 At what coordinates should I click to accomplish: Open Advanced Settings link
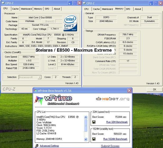pos(49,146)
